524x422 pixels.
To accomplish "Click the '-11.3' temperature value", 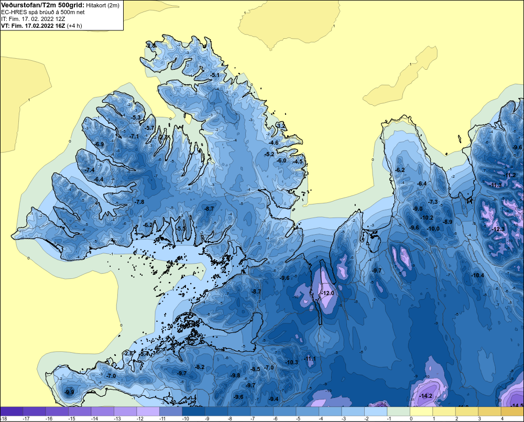I will pyautogui.click(x=496, y=185).
